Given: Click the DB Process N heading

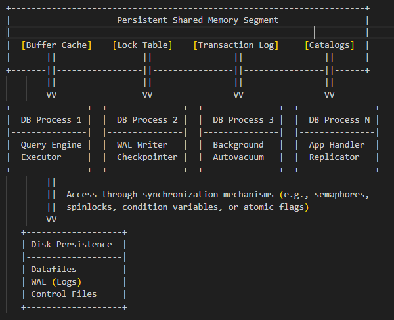Looking at the screenshot, I should click(x=334, y=120).
